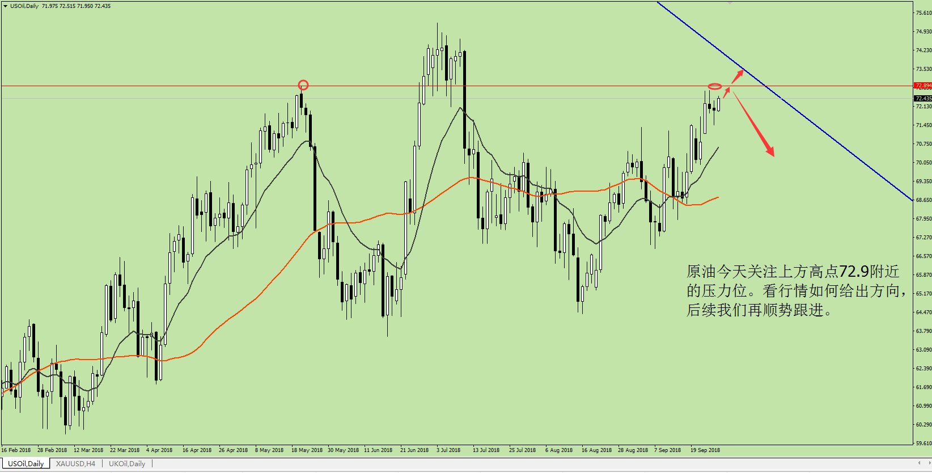Viewport: 932px width, 473px height.
Task: Click the black 72.435 current price tag
Action: tap(923, 98)
